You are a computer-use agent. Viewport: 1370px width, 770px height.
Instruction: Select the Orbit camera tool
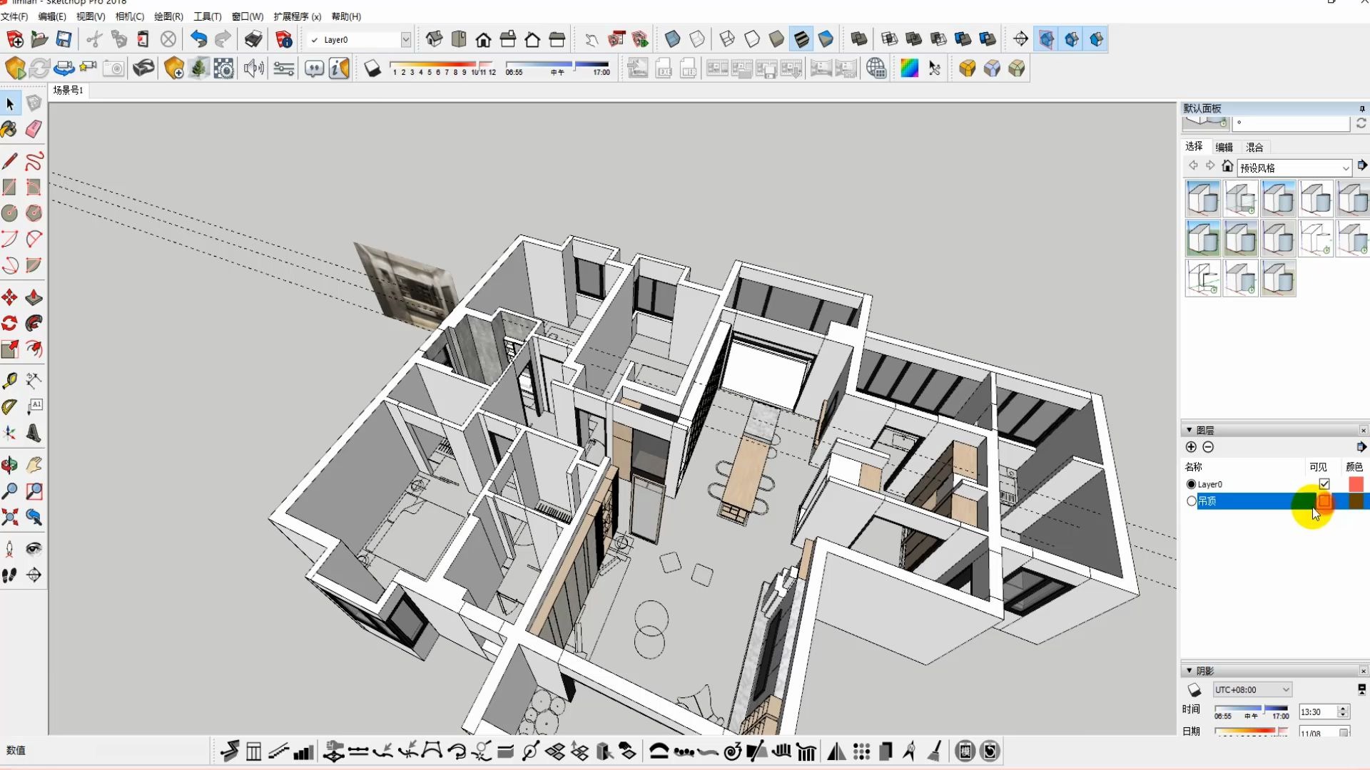[x=9, y=466]
